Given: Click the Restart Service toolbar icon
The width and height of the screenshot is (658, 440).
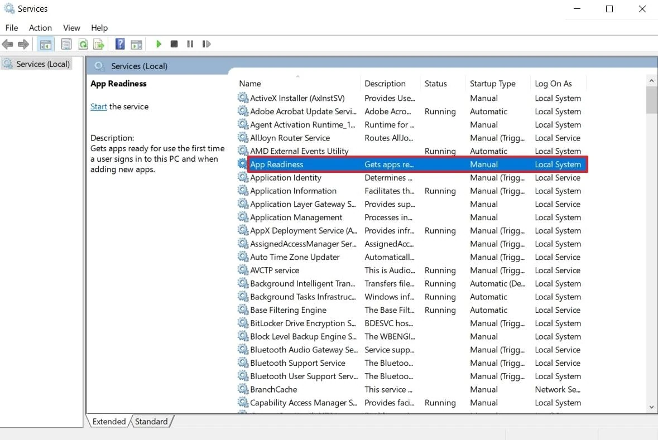Looking at the screenshot, I should 206,44.
